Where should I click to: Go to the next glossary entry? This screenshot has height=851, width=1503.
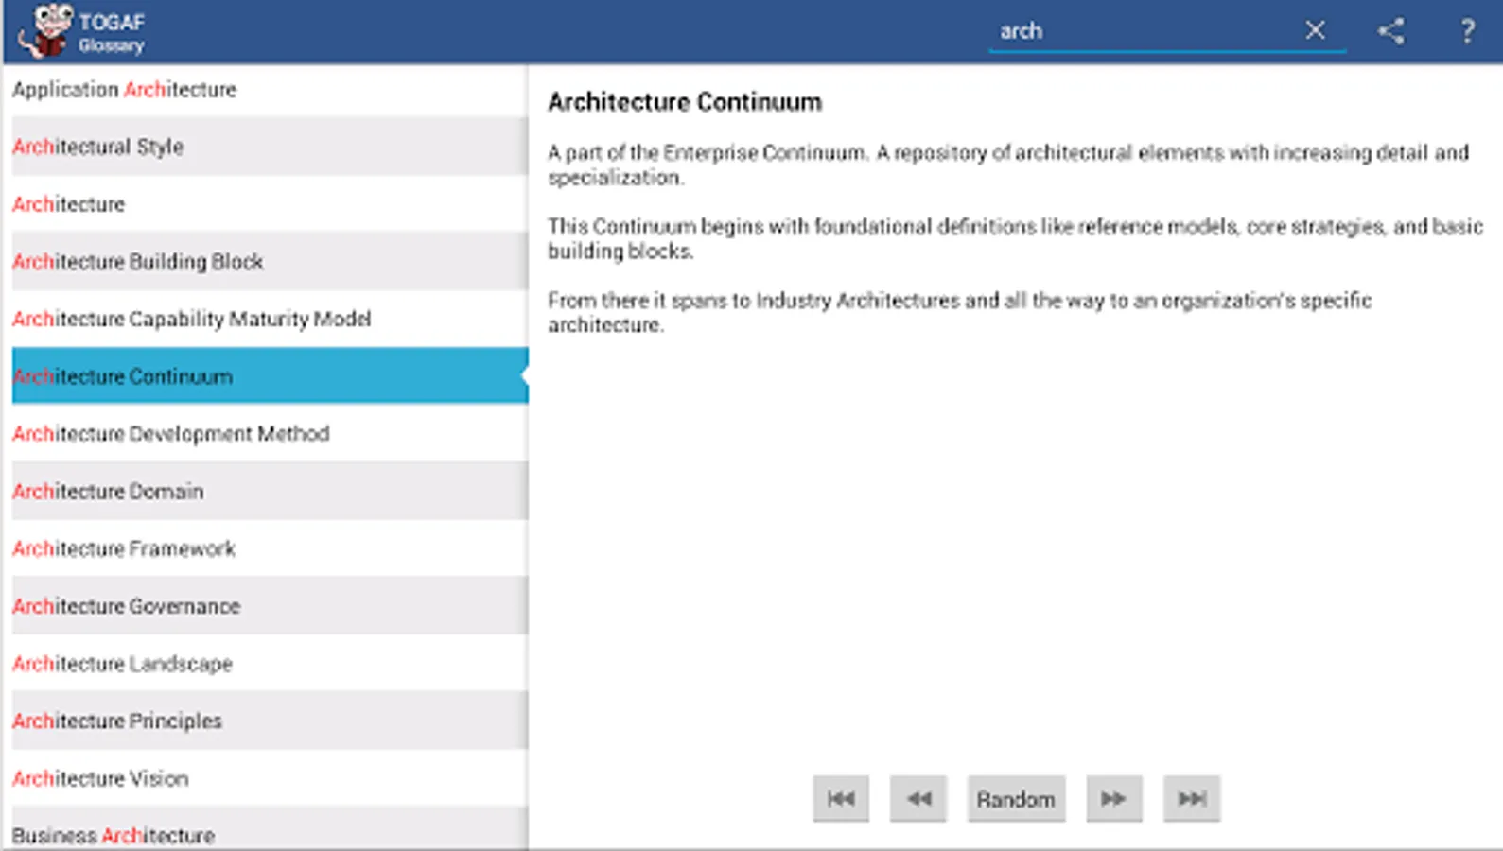coord(1114,799)
